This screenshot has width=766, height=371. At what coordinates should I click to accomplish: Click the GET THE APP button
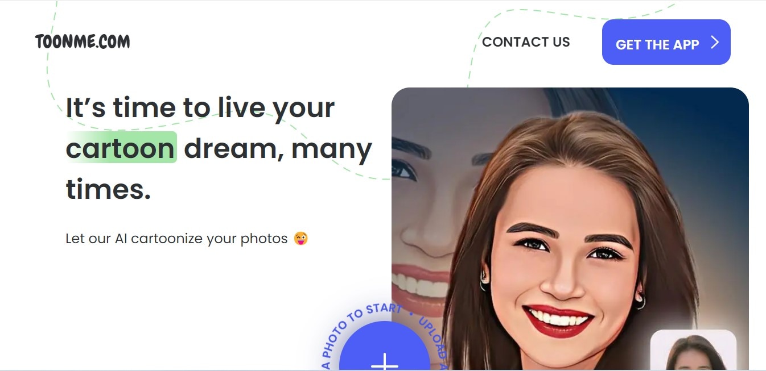point(666,42)
